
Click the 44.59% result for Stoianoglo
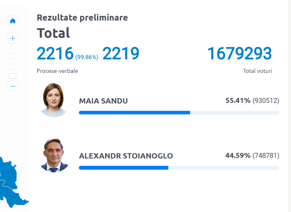click(238, 155)
